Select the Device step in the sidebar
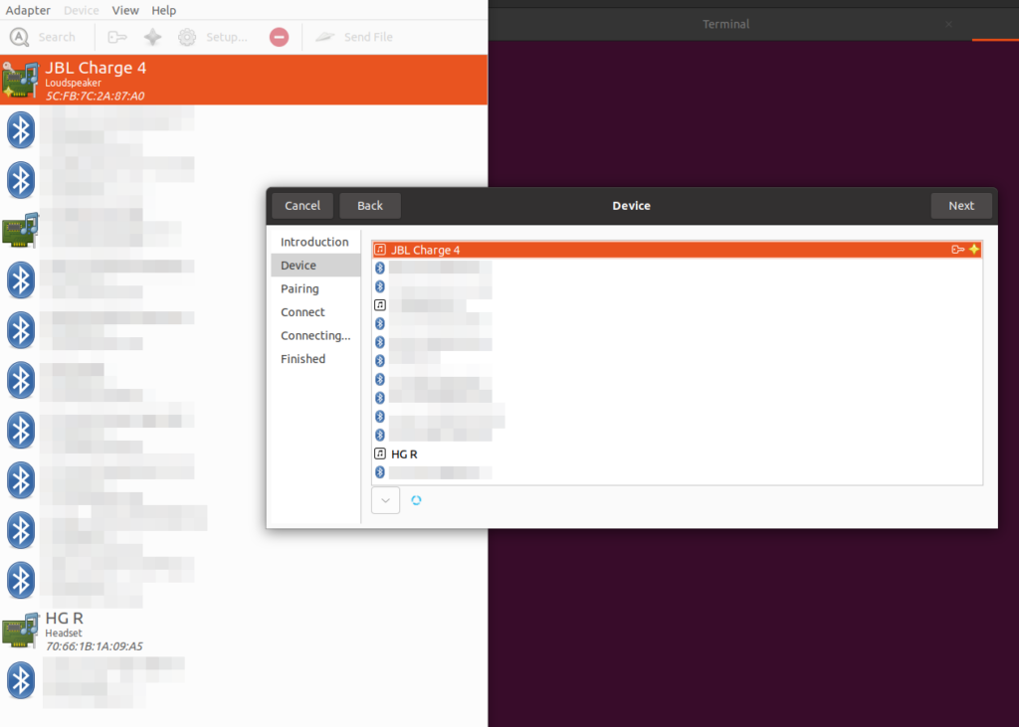Screen dimensions: 1019x727 (x=315, y=266)
